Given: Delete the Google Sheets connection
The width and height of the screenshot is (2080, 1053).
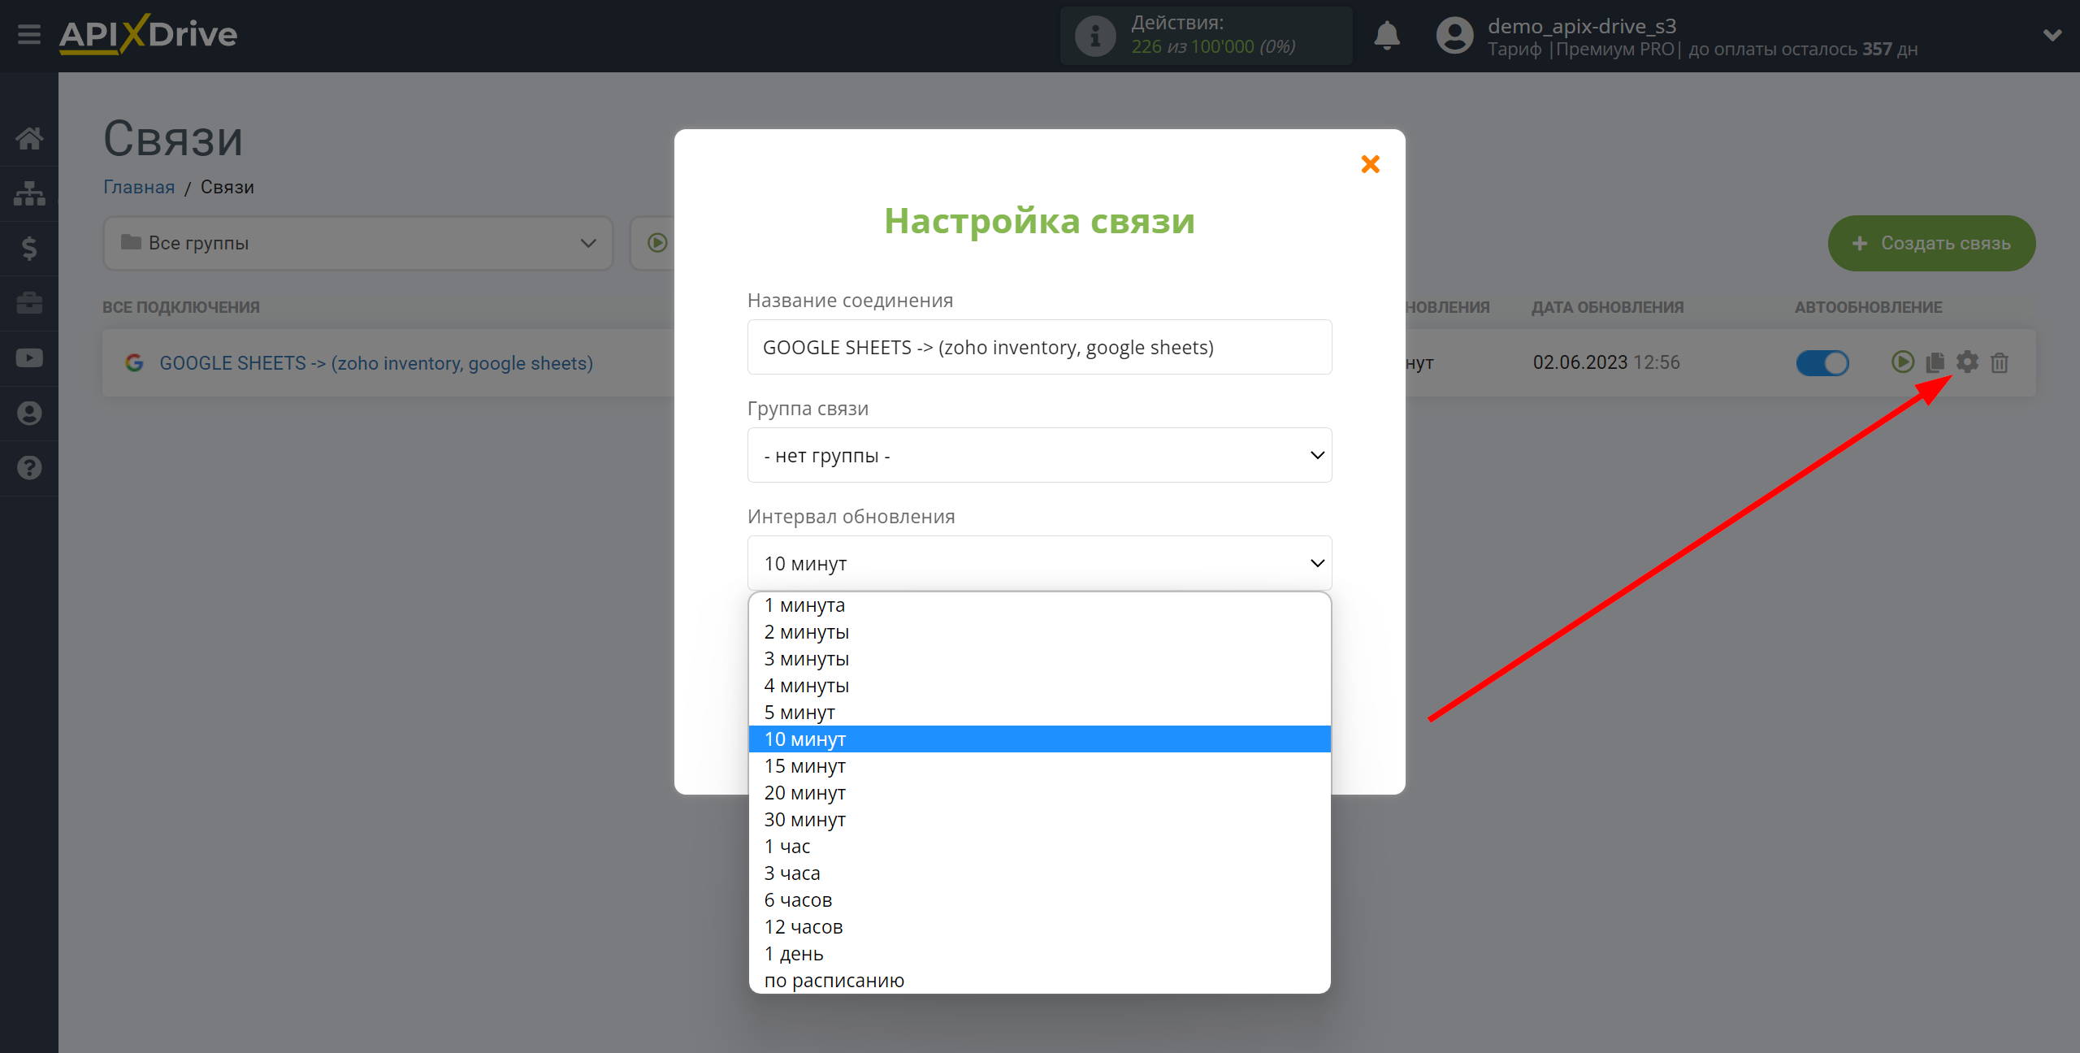Looking at the screenshot, I should 2000,362.
